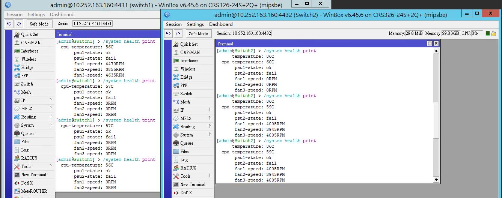Screen dimensions: 502x198
Task: Toggle Safe Mode in switch1 window
Action: [39, 24]
